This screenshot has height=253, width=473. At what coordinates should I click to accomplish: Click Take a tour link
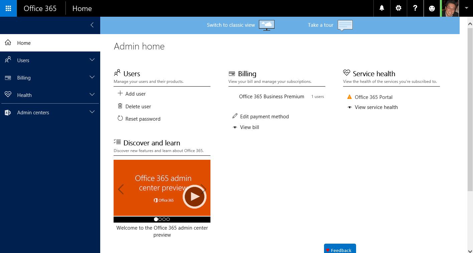point(321,25)
